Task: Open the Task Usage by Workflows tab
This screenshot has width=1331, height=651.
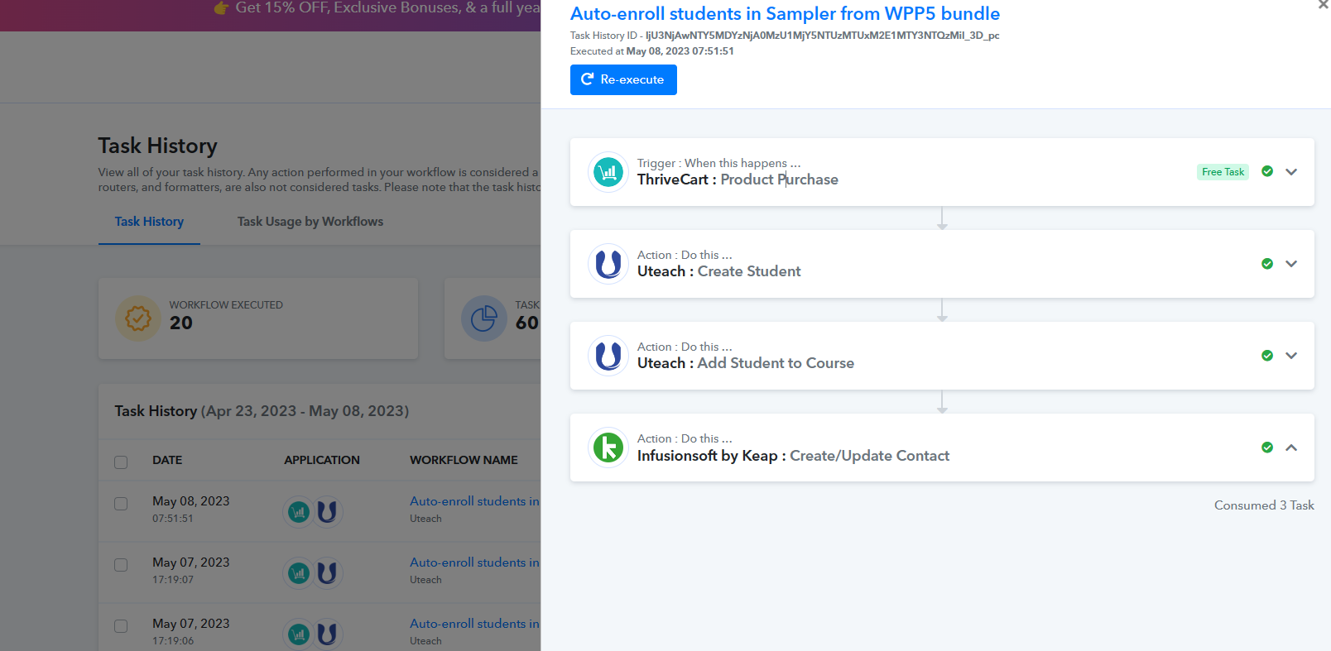Action: (310, 222)
